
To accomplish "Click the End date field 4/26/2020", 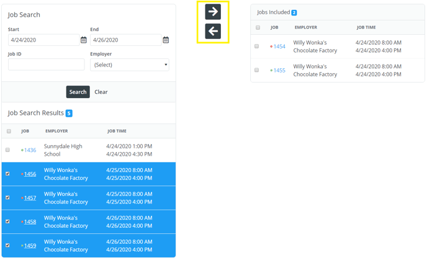I will pyautogui.click(x=125, y=40).
